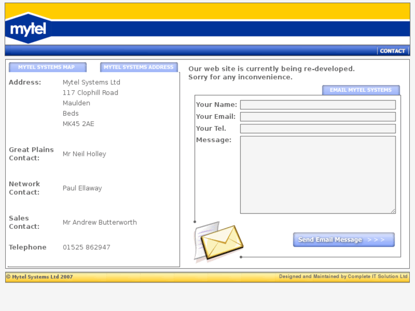Click the 'Your Email:' label
Viewport: 415px width, 311px height.
[216, 116]
